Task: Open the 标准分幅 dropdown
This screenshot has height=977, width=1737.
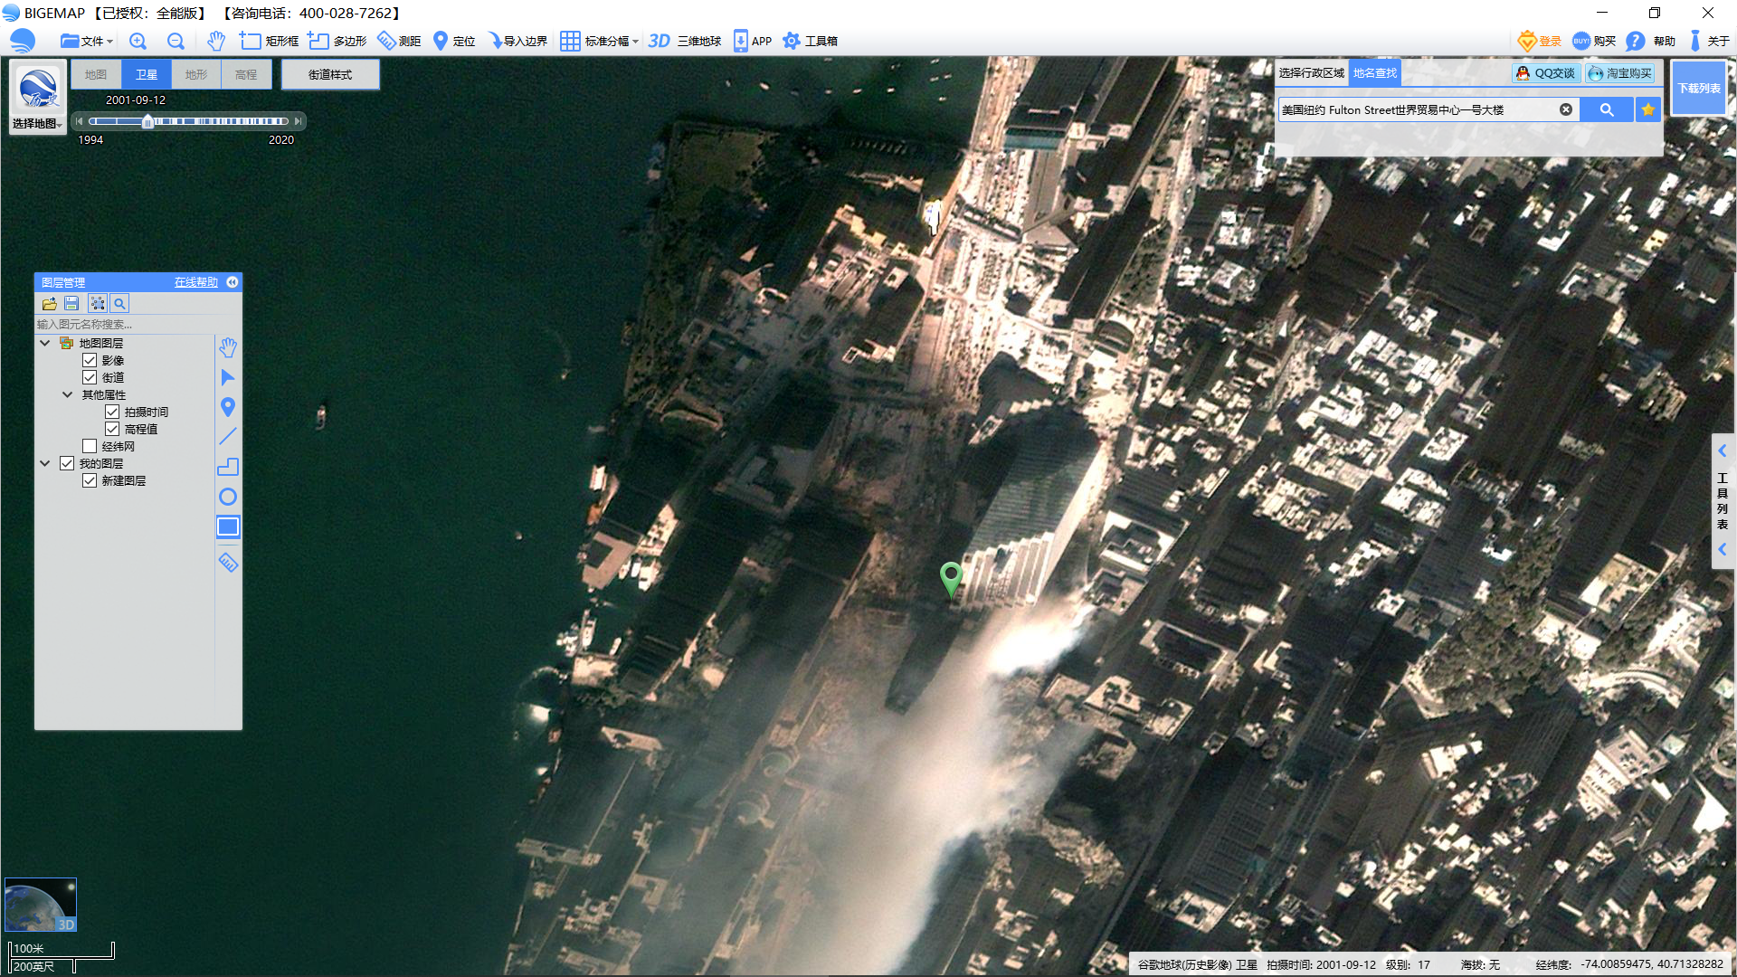Action: [599, 41]
